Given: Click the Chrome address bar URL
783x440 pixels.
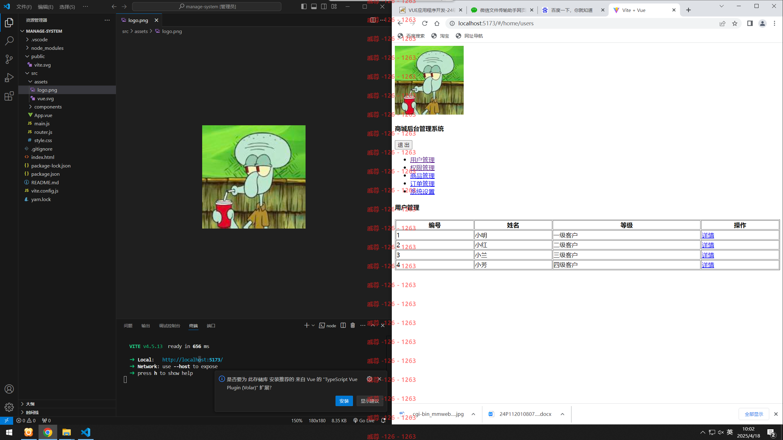Looking at the screenshot, I should click(x=495, y=24).
